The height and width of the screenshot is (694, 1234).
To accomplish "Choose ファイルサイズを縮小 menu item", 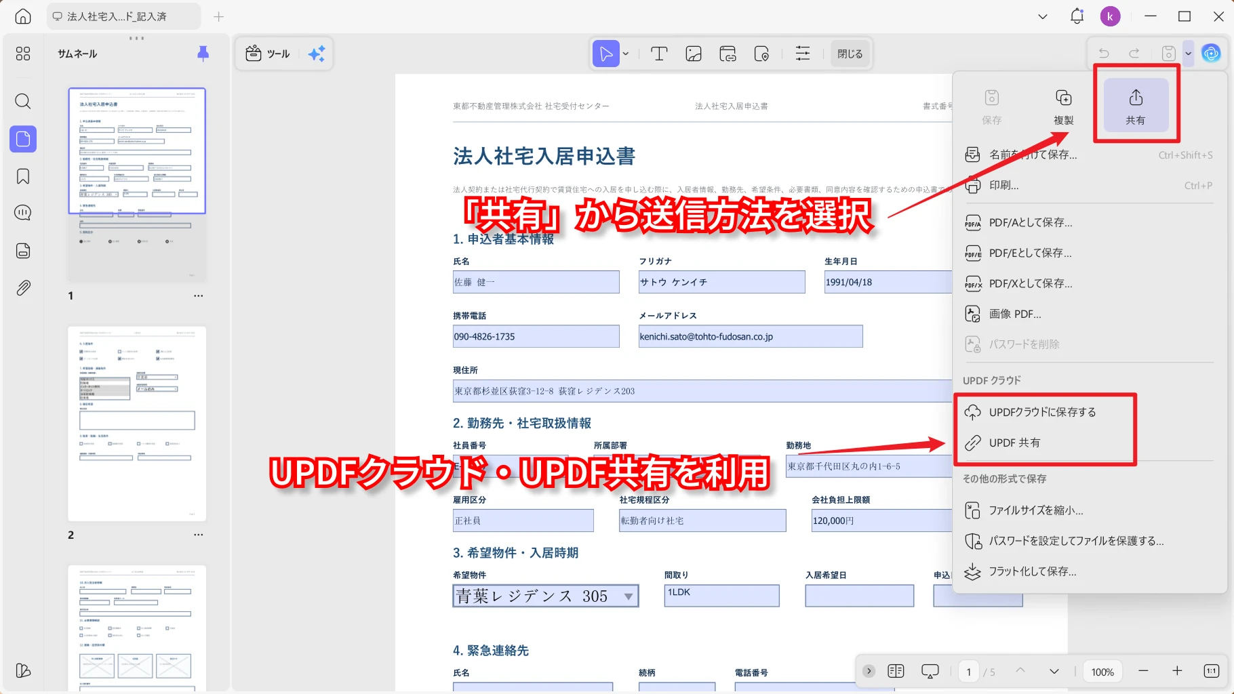I will tap(1089, 510).
